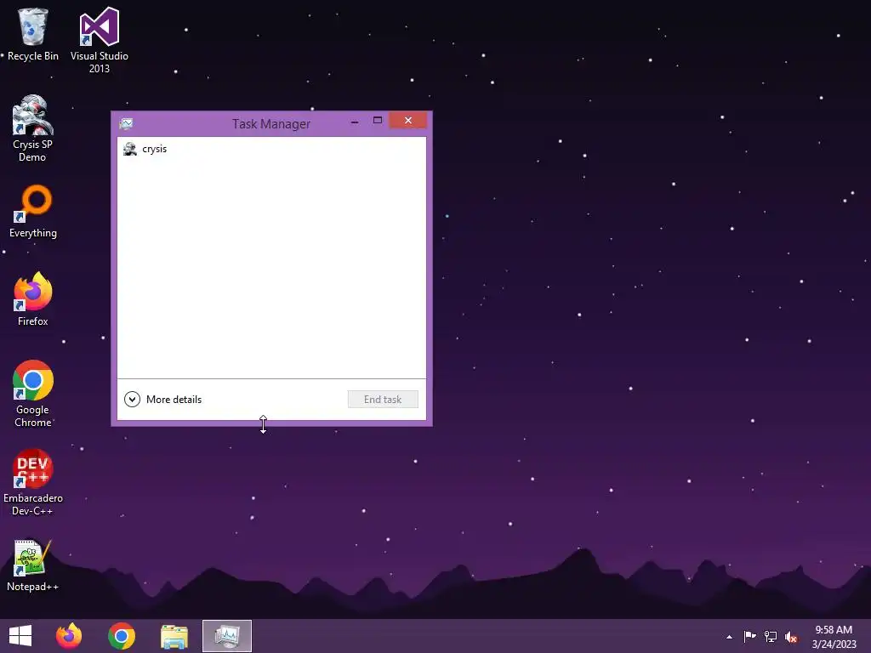Launch Firefox from the taskbar
Screen dimensions: 871x653
point(69,636)
